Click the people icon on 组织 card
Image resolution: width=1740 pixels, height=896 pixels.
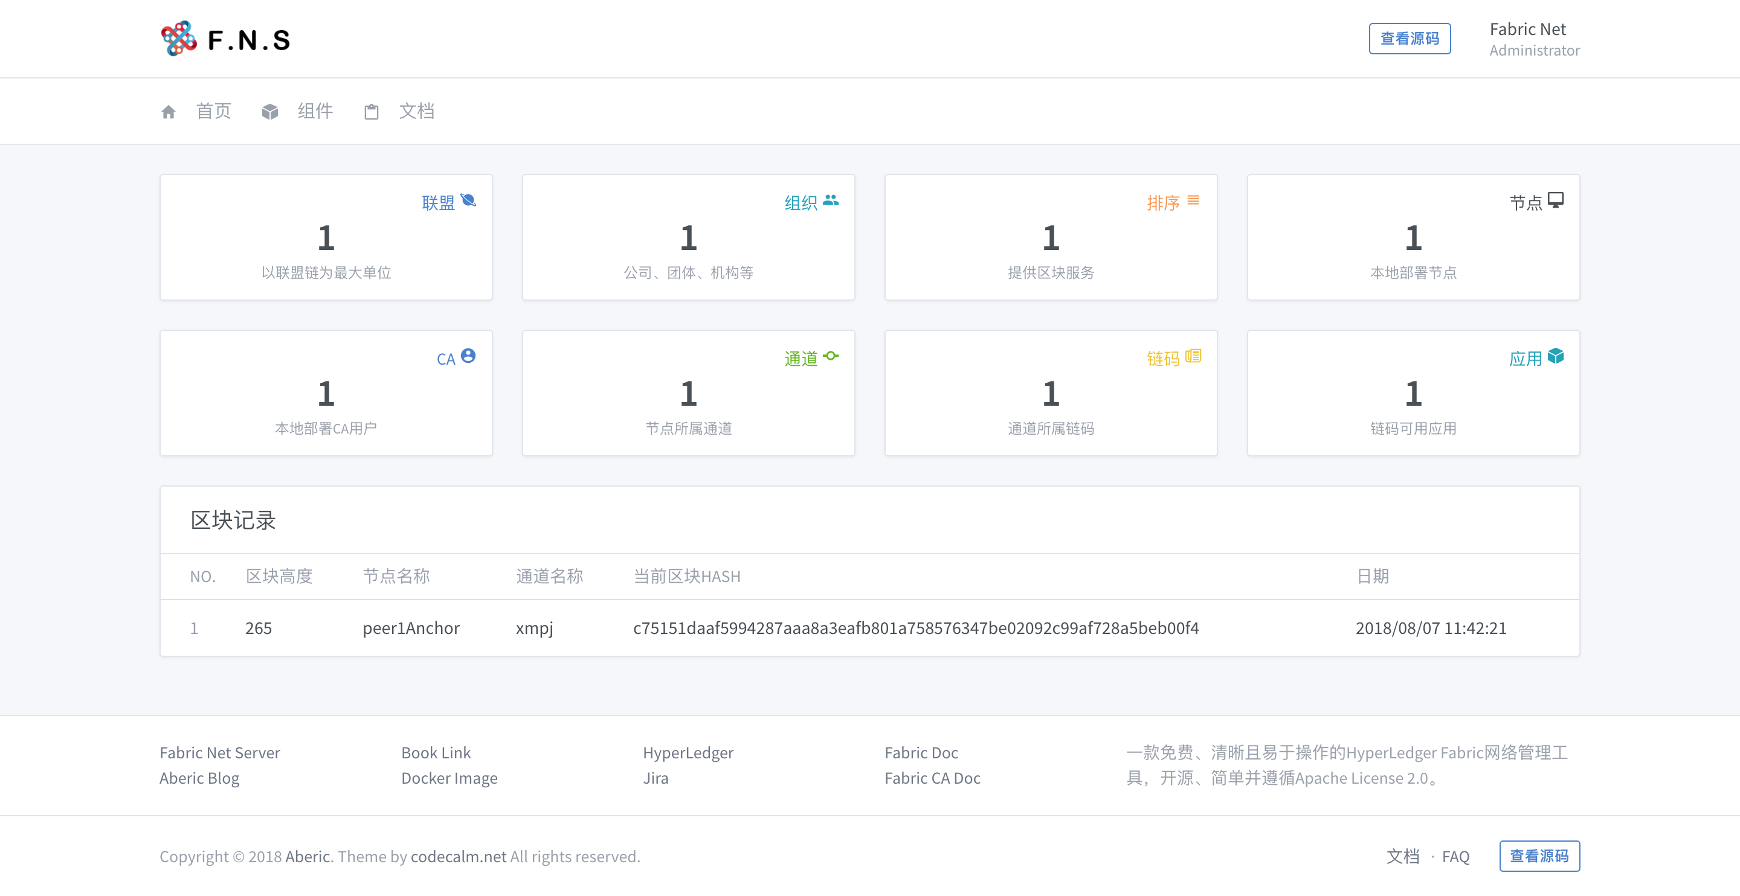pyautogui.click(x=831, y=200)
